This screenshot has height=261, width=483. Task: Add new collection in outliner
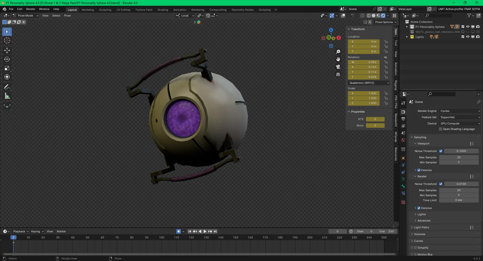coord(478,15)
